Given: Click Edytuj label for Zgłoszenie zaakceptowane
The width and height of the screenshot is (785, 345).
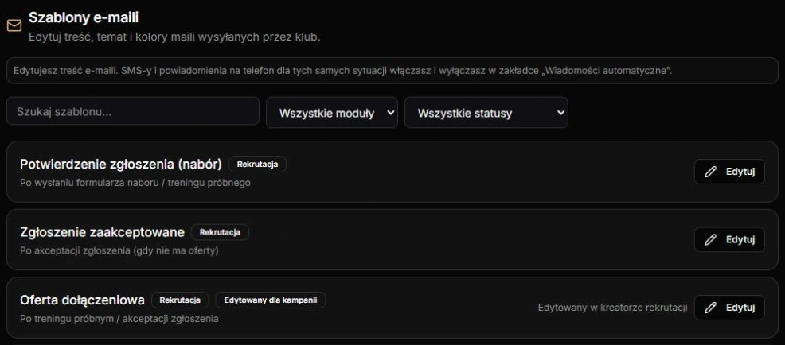Looking at the screenshot, I should pyautogui.click(x=740, y=239).
